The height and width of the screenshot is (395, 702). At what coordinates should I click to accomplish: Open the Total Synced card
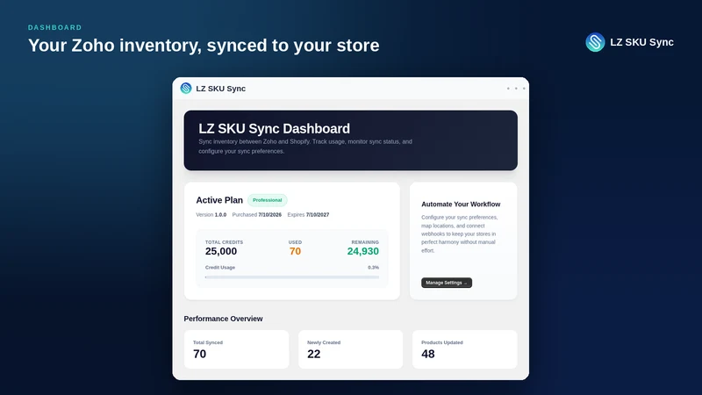[236, 349]
